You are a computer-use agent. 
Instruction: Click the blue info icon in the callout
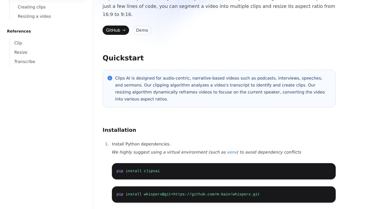pyautogui.click(x=110, y=78)
